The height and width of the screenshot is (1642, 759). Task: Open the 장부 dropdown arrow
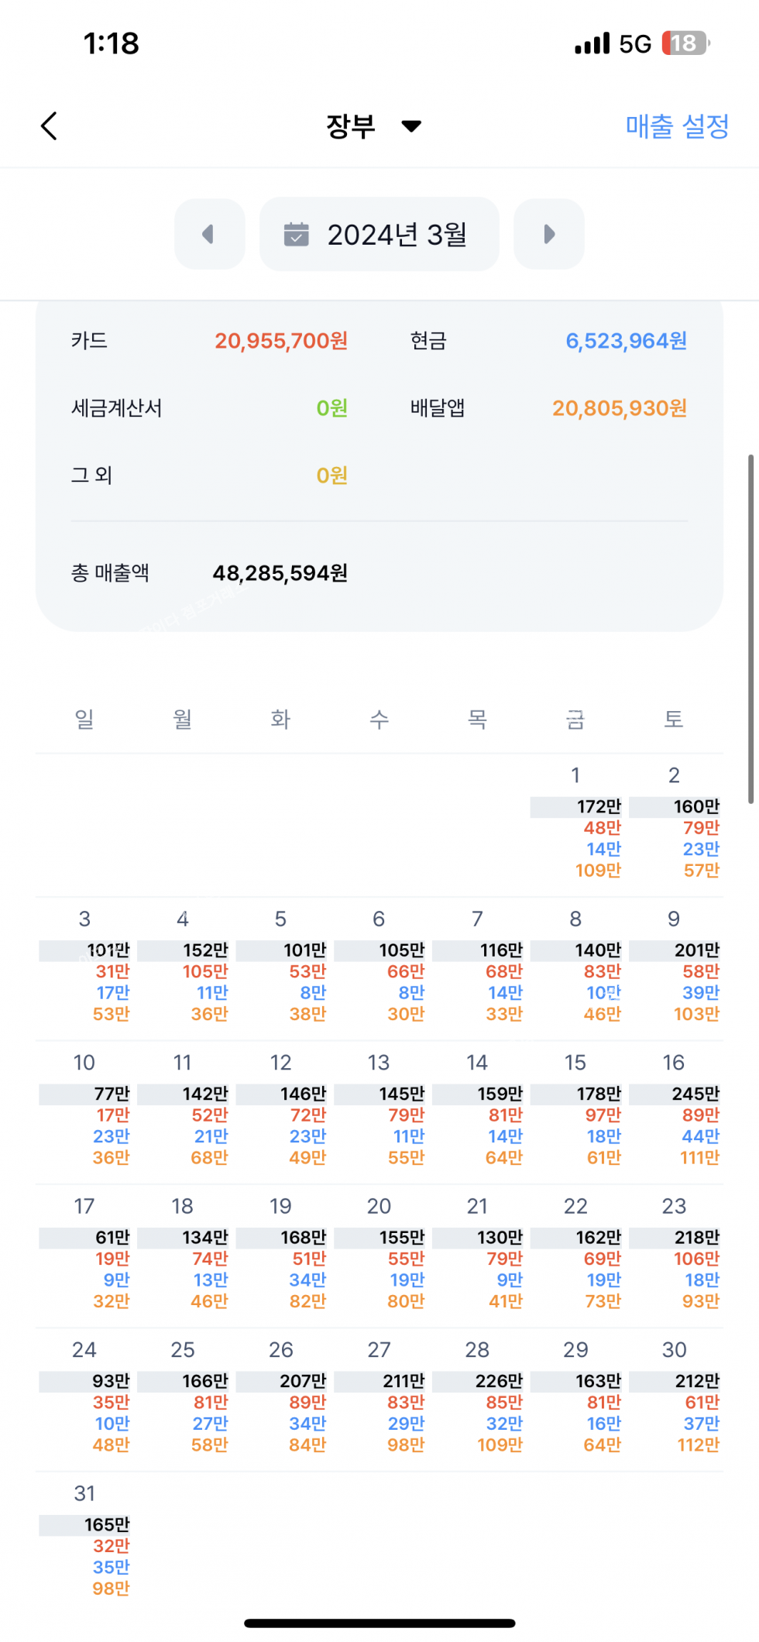coord(411,126)
